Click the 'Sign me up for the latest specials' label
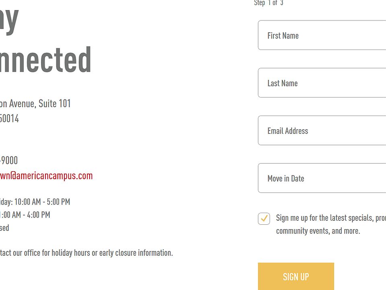The height and width of the screenshot is (290, 386). [331, 218]
